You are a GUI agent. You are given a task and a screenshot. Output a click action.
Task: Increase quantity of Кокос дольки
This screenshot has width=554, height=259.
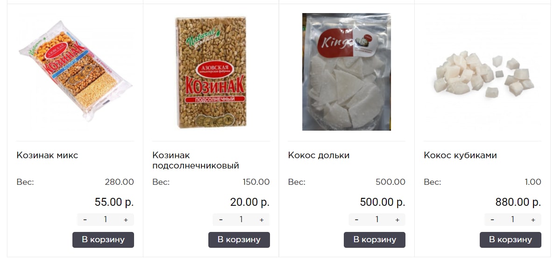point(397,219)
